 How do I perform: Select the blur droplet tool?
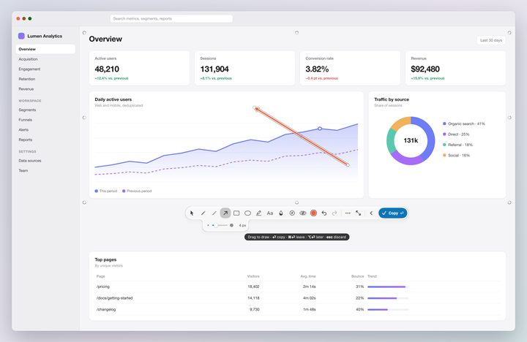281,213
